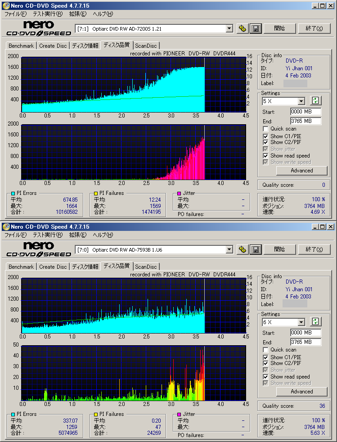Click cyan PI Errors swatch in upper window

click(13, 194)
